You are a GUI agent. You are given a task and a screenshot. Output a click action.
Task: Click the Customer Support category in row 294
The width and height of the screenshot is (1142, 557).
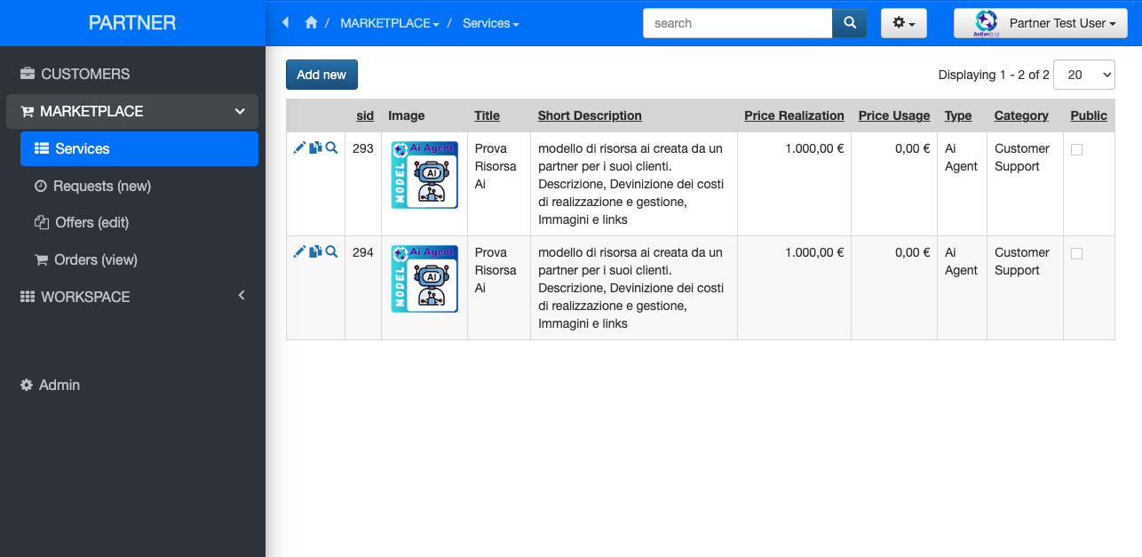click(x=1022, y=261)
